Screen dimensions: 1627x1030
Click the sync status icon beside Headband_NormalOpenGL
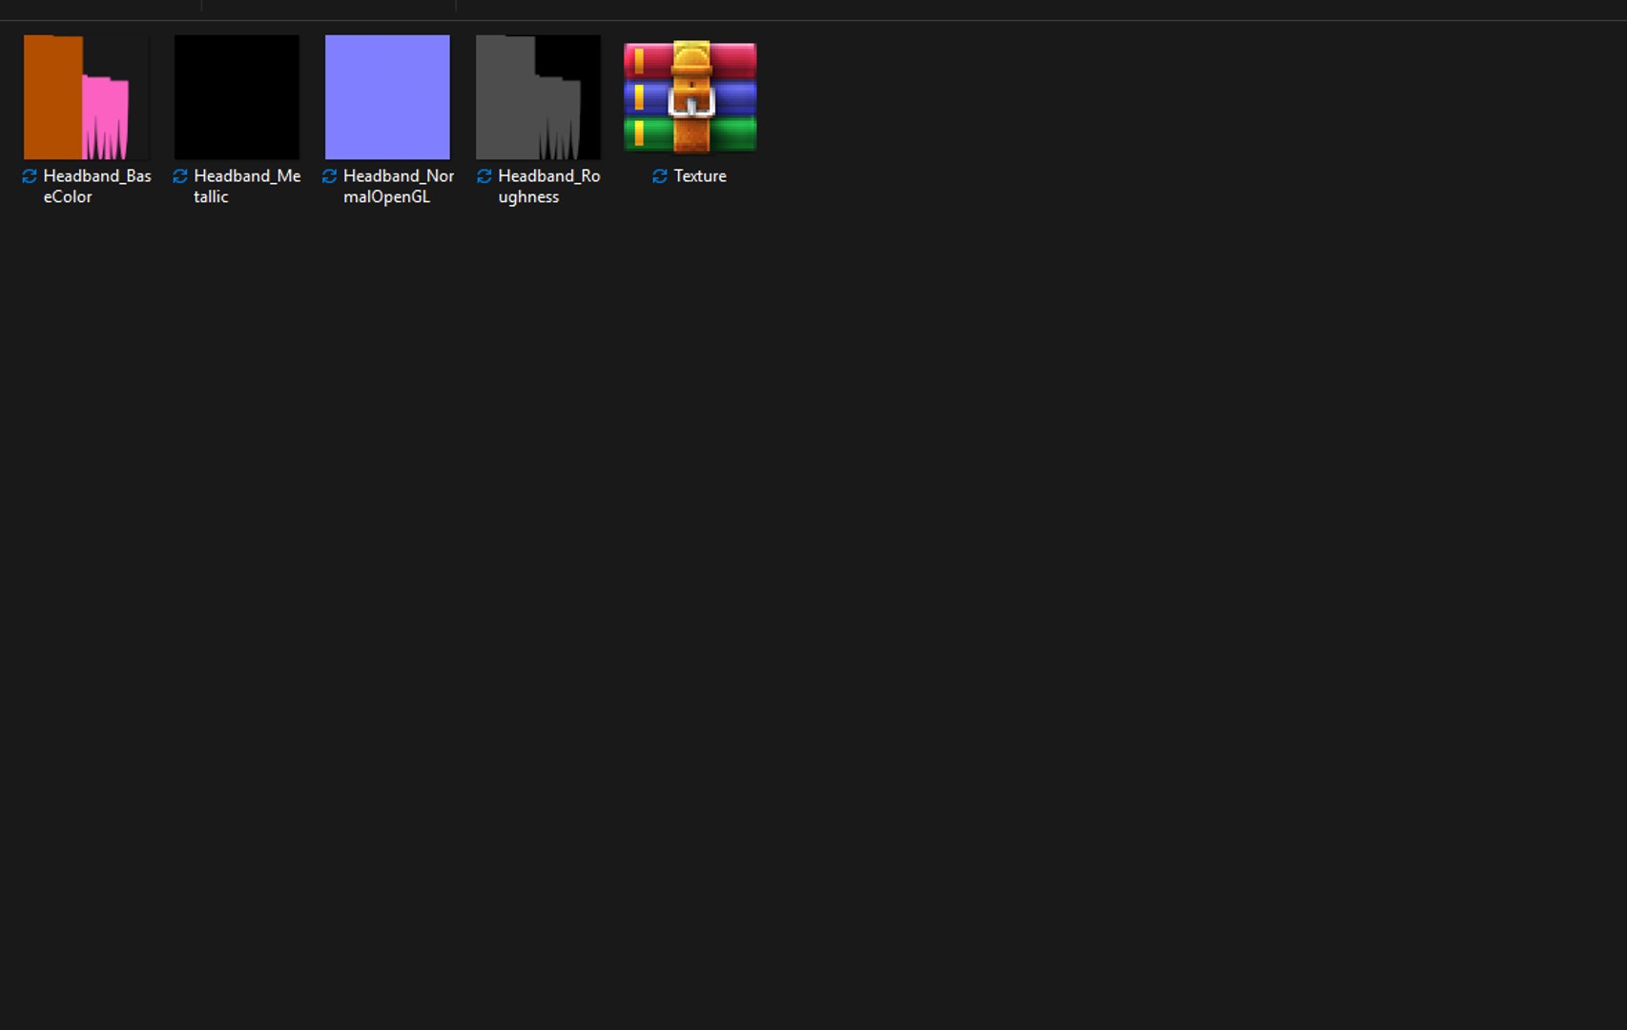pyautogui.click(x=330, y=175)
